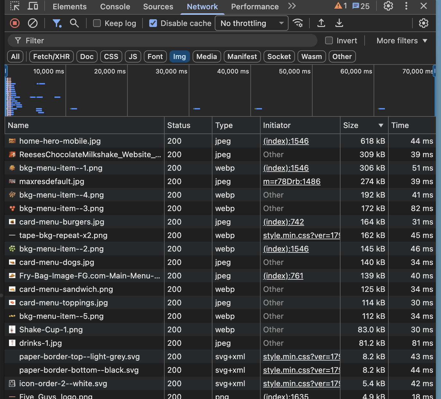Viewport: 441px width, 399px height.
Task: Uncheck Disable cache checkbox
Action: coord(153,23)
